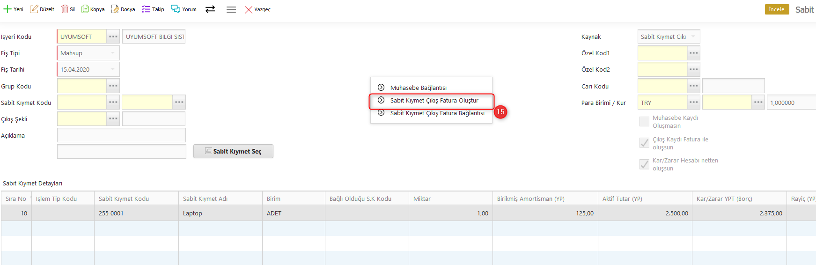Select Muhasebe Bağlantısı menu entry
The image size is (816, 265).
click(418, 88)
